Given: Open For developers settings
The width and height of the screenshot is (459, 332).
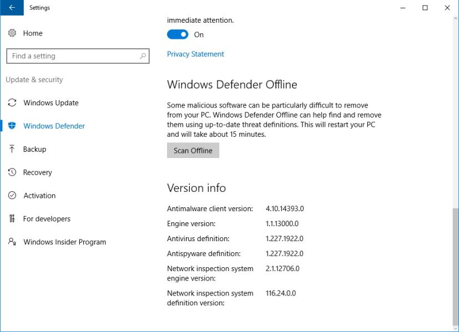Looking at the screenshot, I should point(47,218).
